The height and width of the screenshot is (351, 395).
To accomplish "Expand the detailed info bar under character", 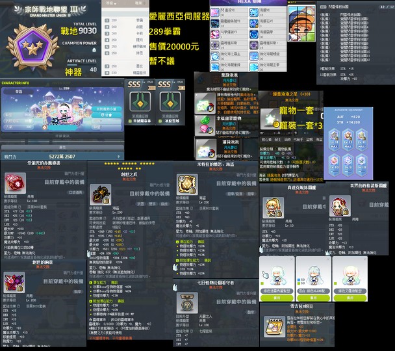I will pos(62,136).
